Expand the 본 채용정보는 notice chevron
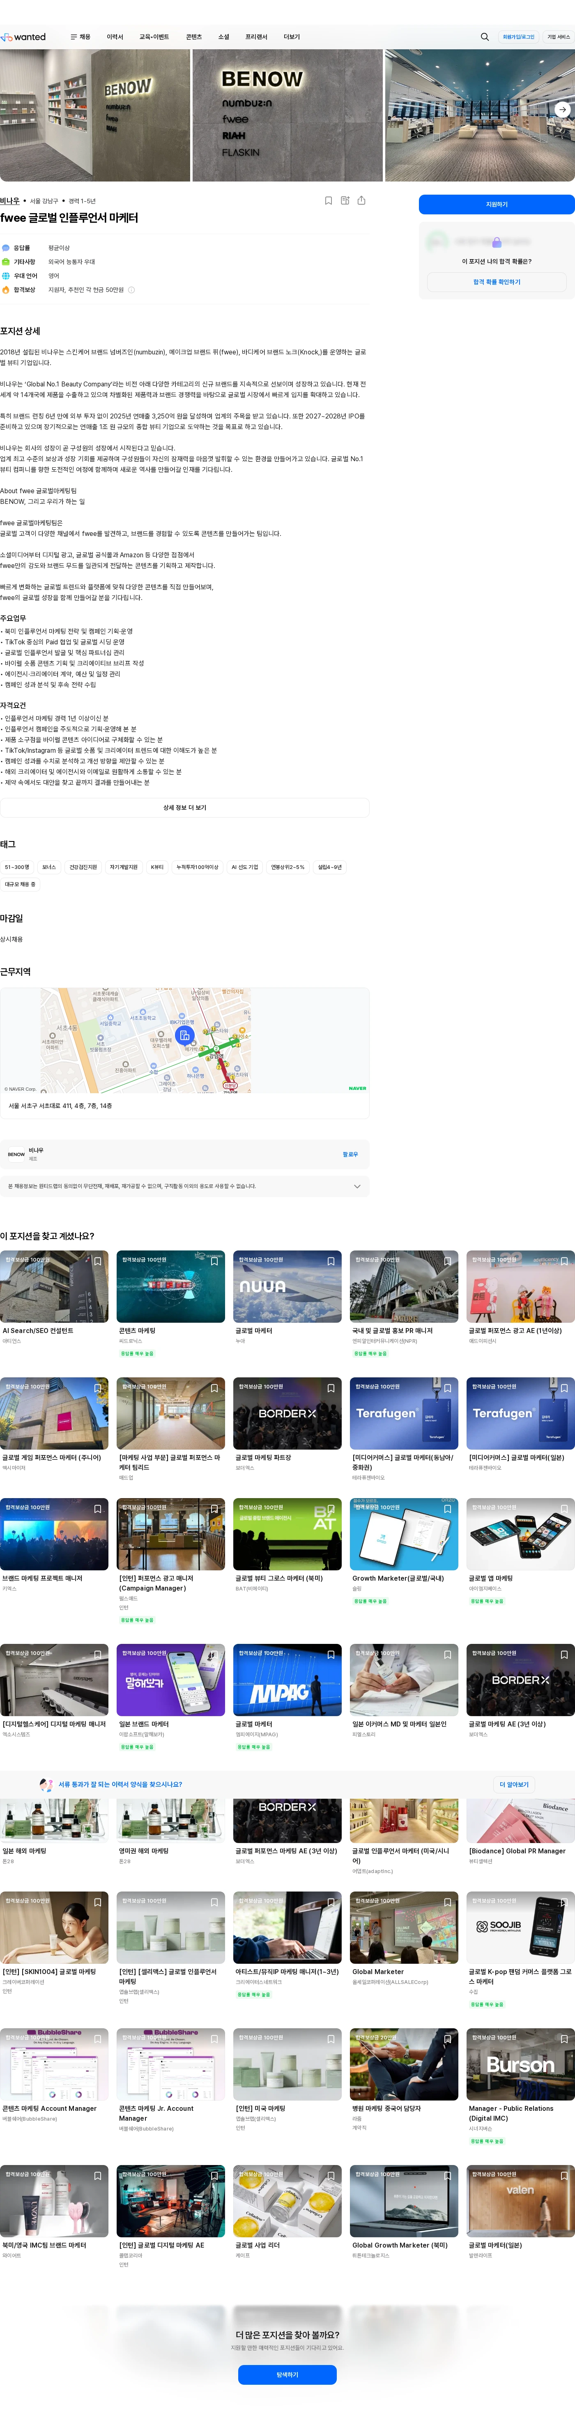The width and height of the screenshot is (575, 2418). (357, 1186)
